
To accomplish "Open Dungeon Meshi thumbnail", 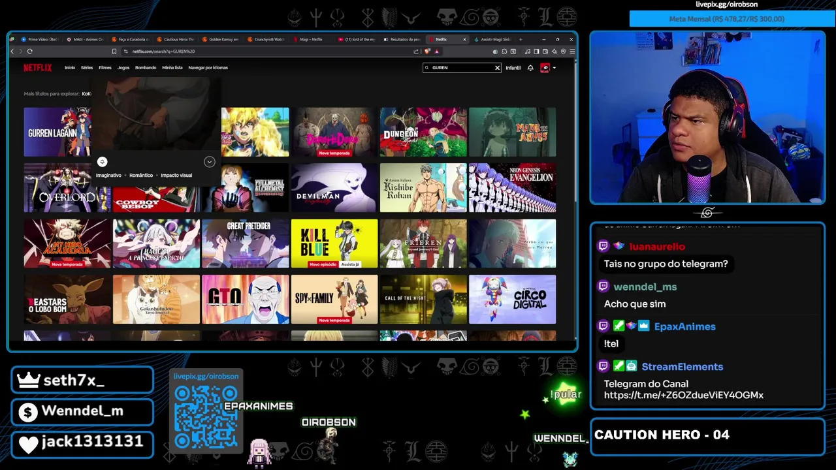I will (x=423, y=133).
